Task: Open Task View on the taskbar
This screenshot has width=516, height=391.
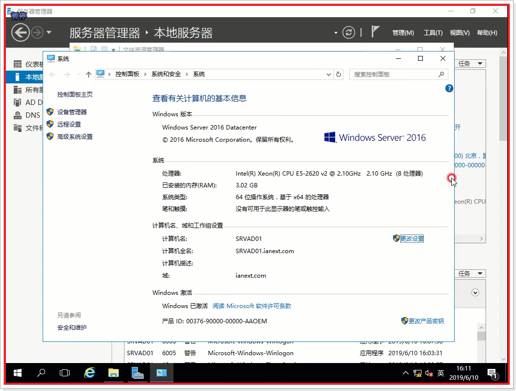Action: pos(65,373)
